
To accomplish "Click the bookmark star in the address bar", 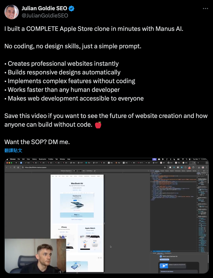I will click(x=165, y=167).
